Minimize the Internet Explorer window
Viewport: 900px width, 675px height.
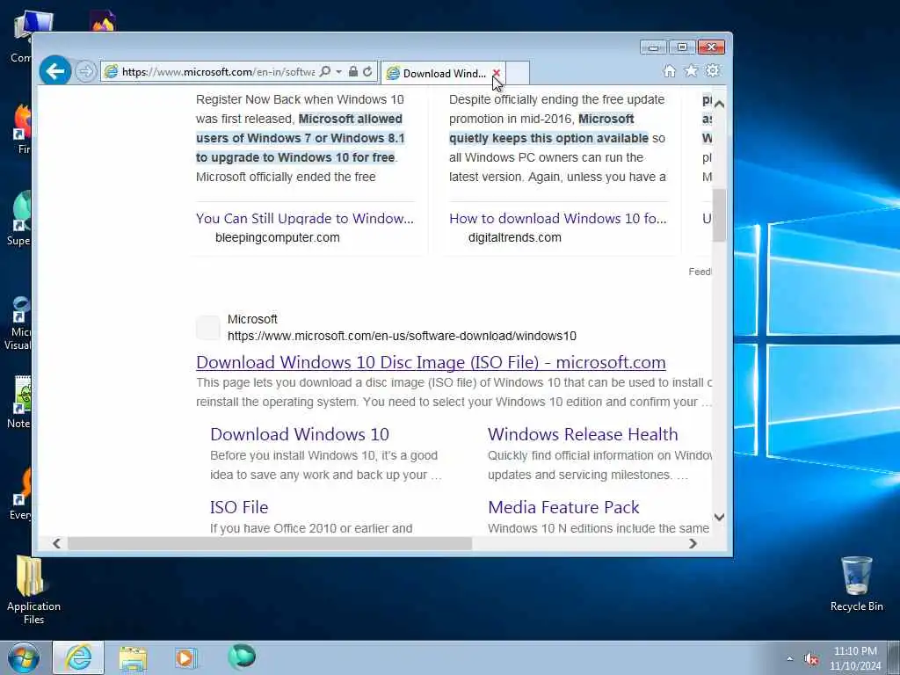tap(653, 47)
